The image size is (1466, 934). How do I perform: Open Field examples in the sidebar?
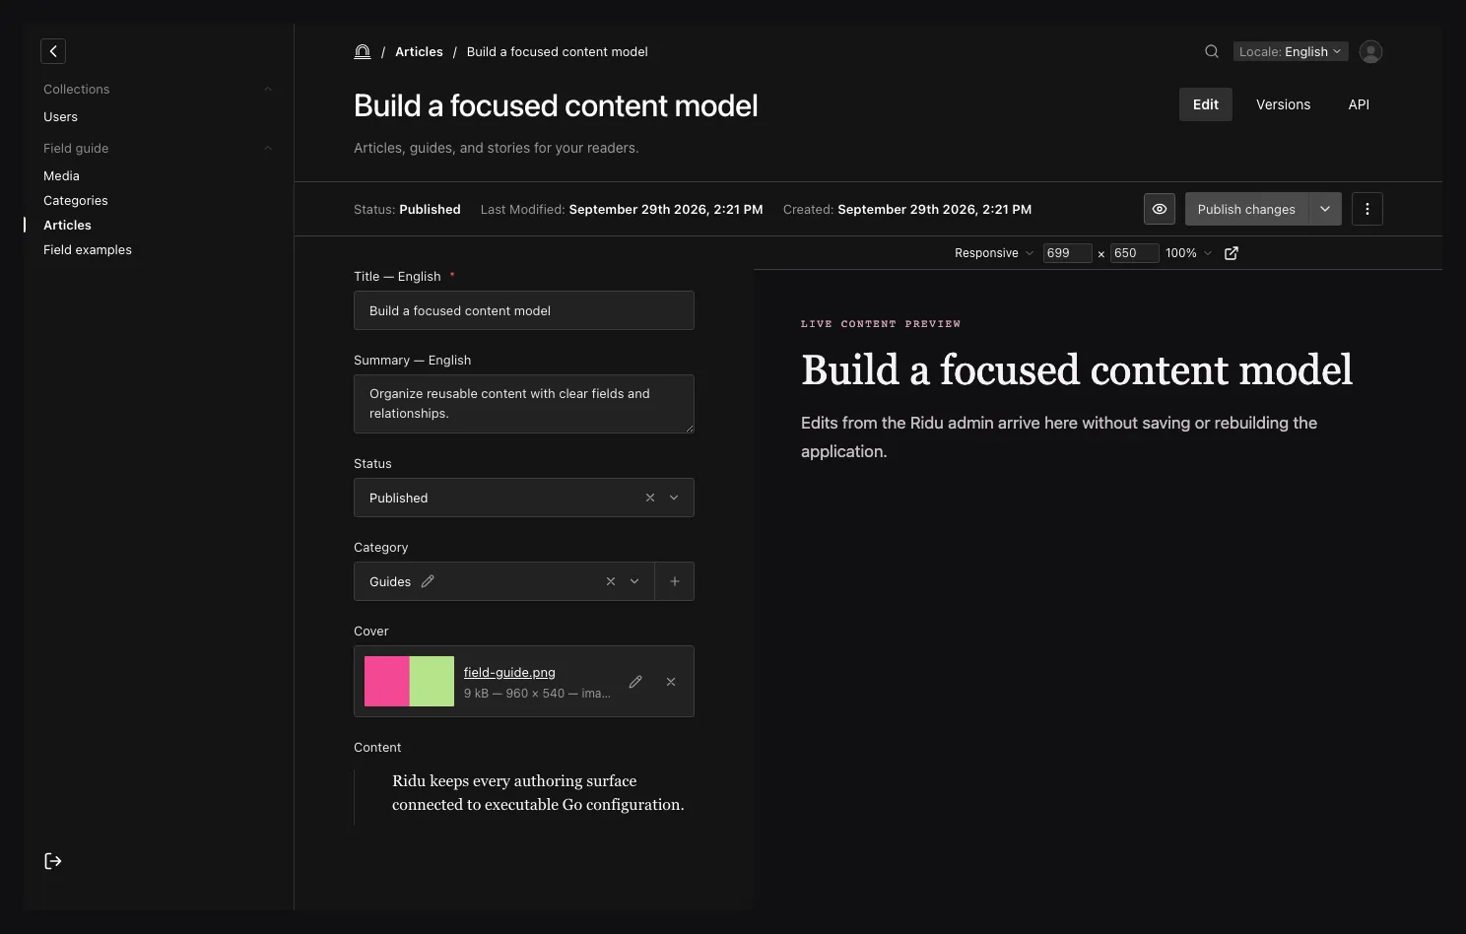[88, 249]
